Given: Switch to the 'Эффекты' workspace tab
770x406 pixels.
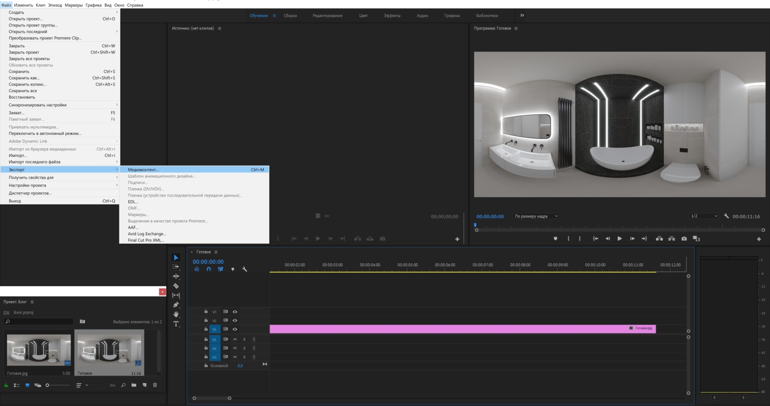Looking at the screenshot, I should 392,16.
